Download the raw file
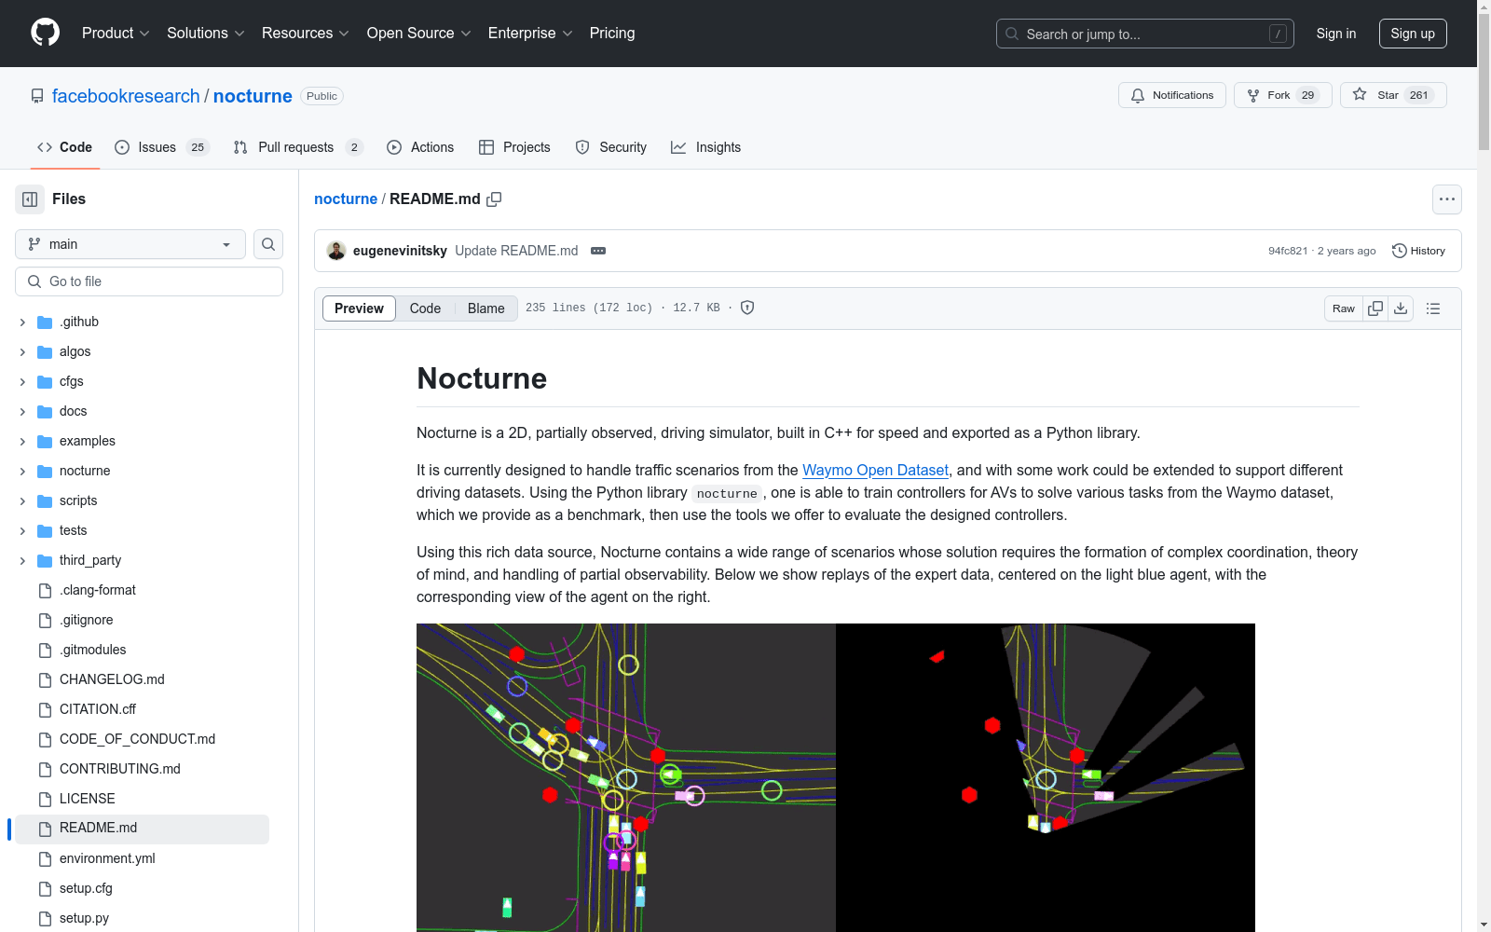The image size is (1491, 932). point(1401,308)
